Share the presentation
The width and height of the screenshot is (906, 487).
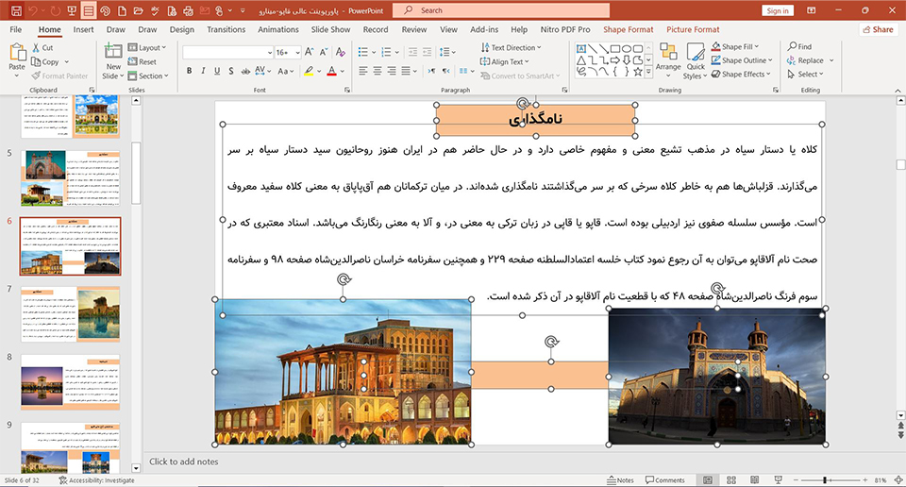[879, 29]
